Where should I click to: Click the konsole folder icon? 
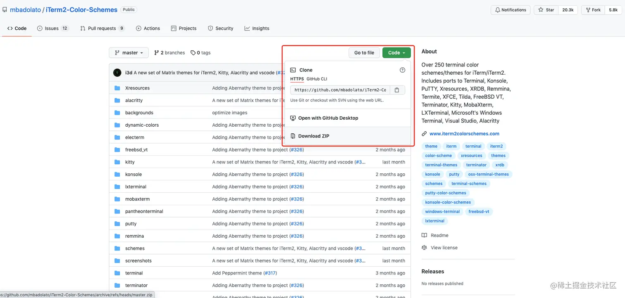click(117, 175)
